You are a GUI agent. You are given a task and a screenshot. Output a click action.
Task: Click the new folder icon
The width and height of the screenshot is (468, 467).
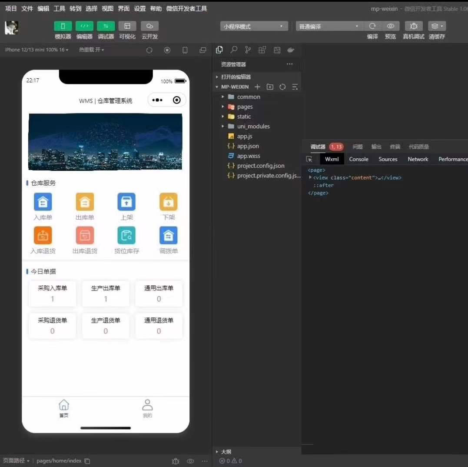coord(270,87)
